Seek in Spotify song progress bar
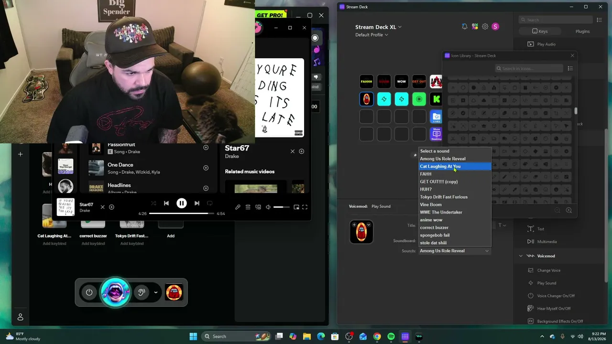The image size is (612, 344). coord(182,214)
